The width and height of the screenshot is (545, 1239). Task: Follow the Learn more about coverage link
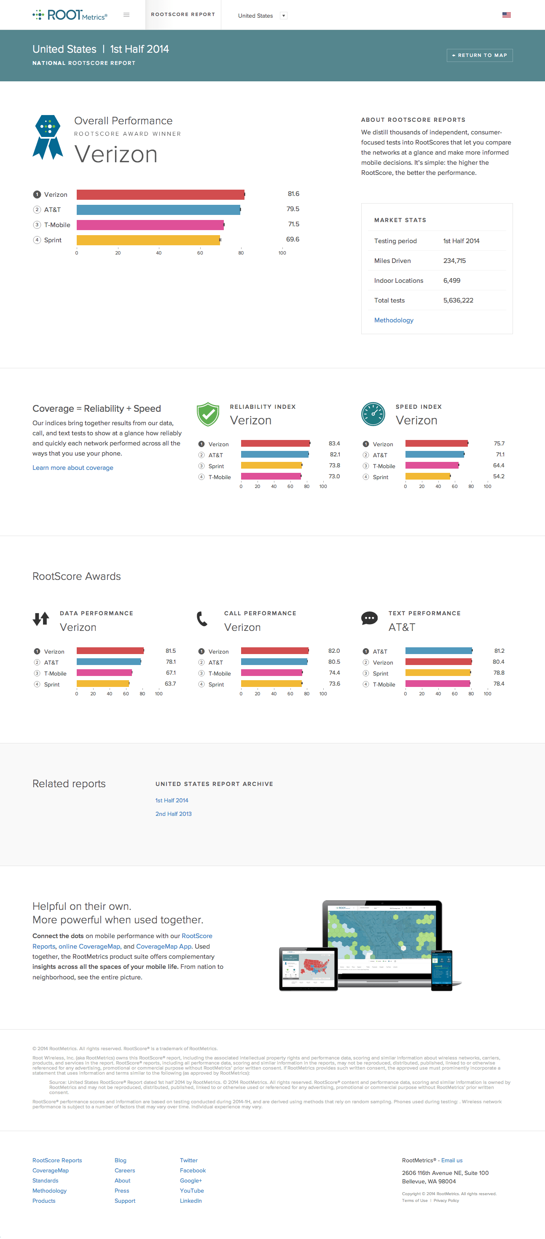[x=72, y=467]
